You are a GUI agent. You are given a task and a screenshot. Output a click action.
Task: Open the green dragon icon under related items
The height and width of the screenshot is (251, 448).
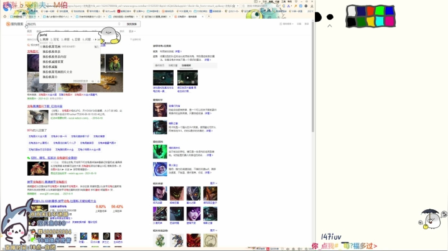click(x=160, y=240)
